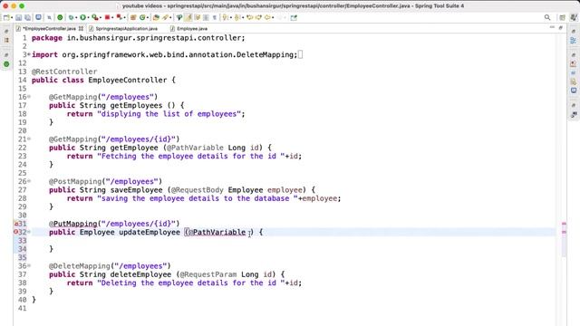Collapse the saveEmployee method at line 26
The height and width of the screenshot is (326, 580).
29,181
